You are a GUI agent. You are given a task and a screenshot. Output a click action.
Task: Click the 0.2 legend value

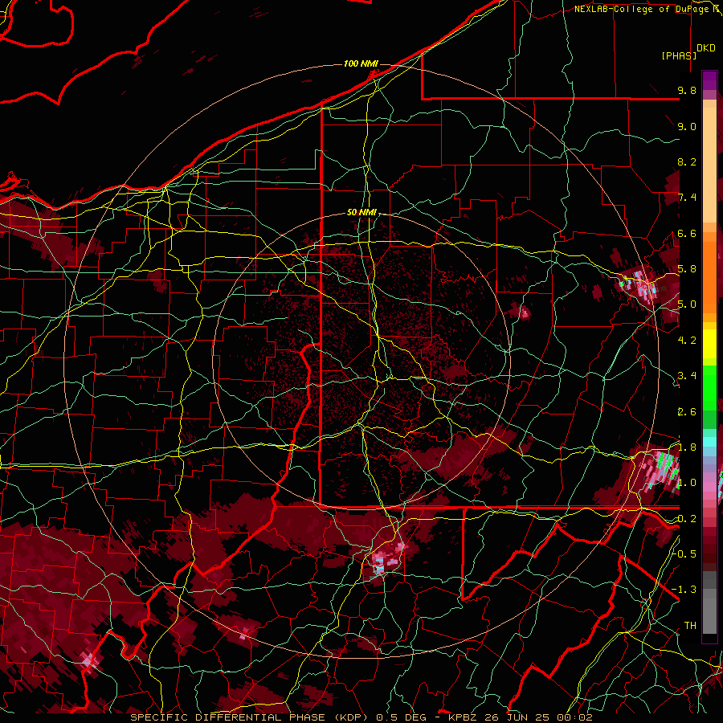[687, 519]
